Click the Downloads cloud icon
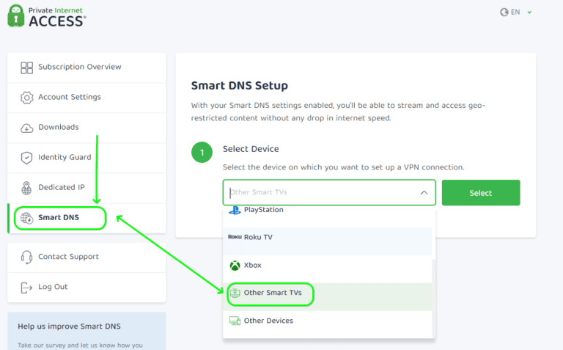563x350 pixels. pyautogui.click(x=27, y=128)
